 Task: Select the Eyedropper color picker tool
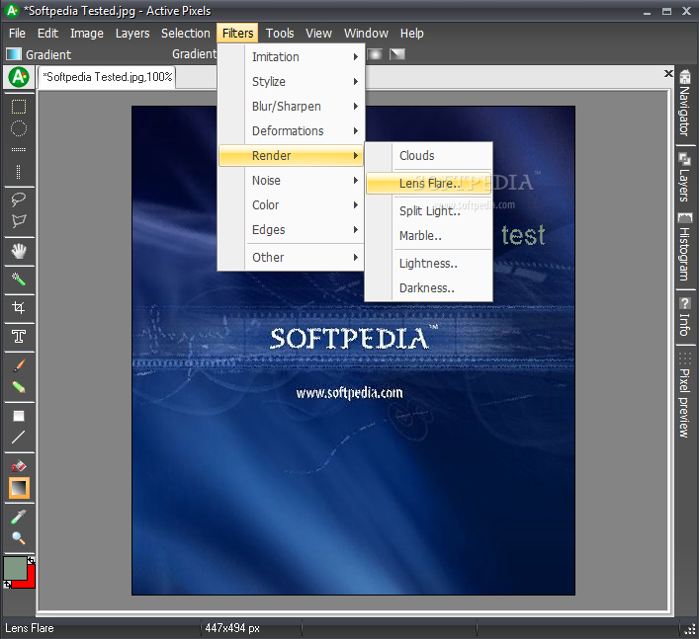pos(18,517)
